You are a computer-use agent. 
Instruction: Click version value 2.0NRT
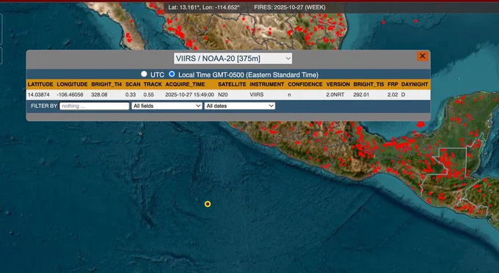pyautogui.click(x=335, y=95)
